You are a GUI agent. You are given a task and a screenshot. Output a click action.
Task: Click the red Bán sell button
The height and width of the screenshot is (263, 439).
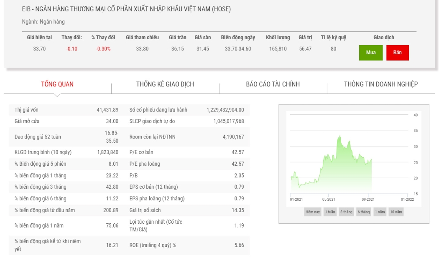click(x=397, y=53)
